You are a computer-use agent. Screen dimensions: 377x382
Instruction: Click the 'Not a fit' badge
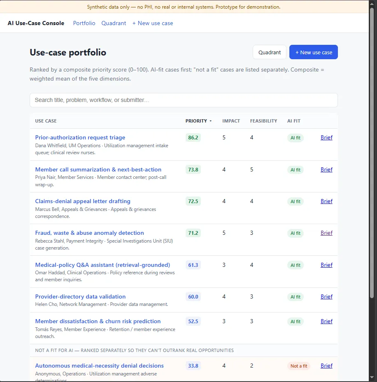point(299,366)
